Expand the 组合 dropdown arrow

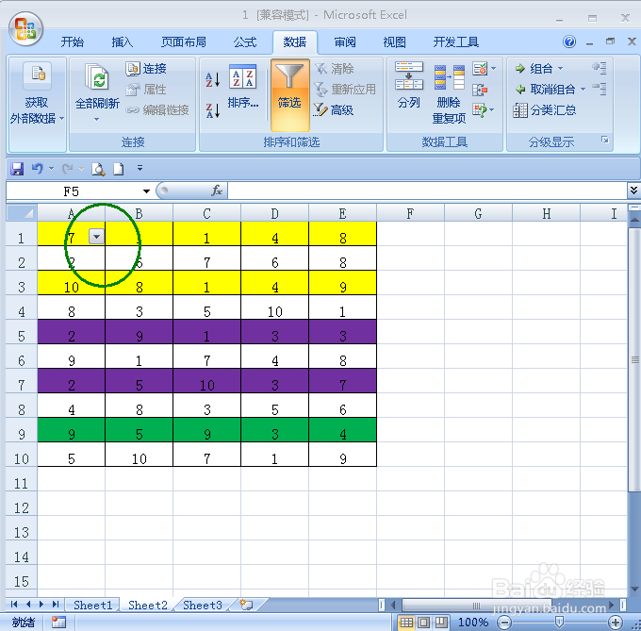[x=561, y=68]
